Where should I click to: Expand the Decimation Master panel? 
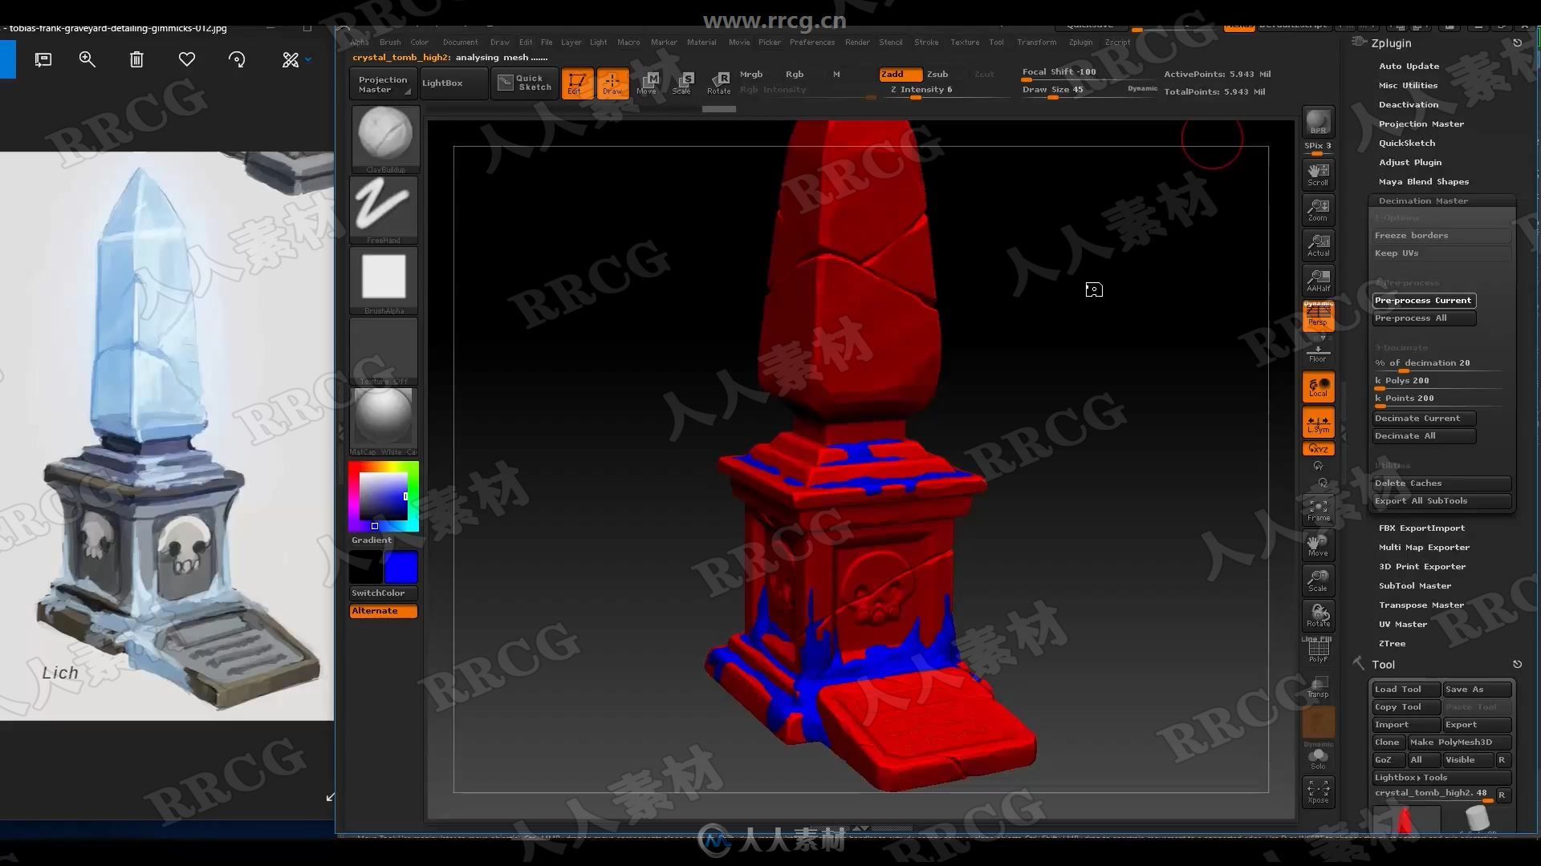1424,200
